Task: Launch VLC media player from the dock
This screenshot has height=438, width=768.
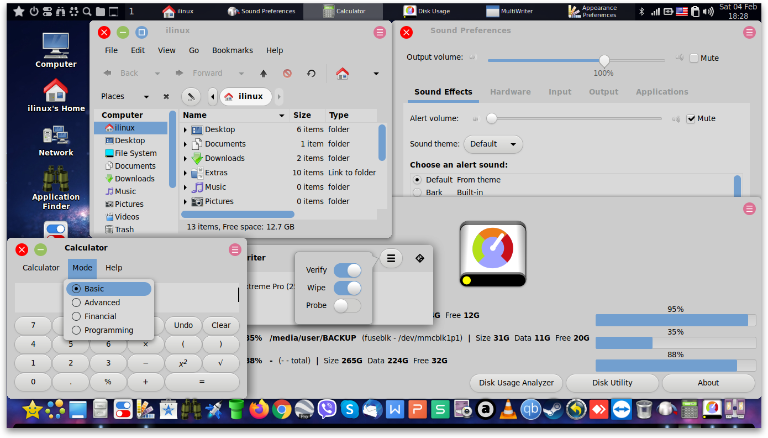Action: pos(508,410)
